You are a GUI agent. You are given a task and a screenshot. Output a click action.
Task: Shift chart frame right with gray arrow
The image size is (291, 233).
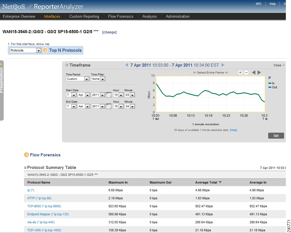pyautogui.click(x=259, y=72)
